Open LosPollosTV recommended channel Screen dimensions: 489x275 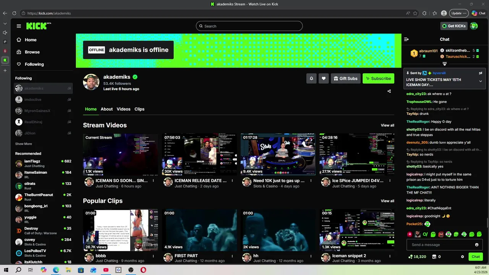click(x=43, y=253)
